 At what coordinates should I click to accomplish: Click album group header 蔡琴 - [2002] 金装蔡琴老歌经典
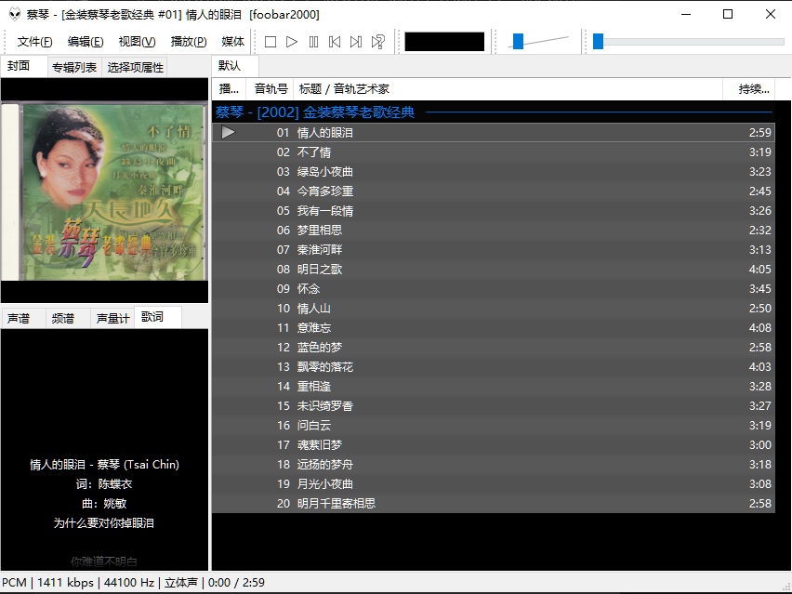[494, 112]
